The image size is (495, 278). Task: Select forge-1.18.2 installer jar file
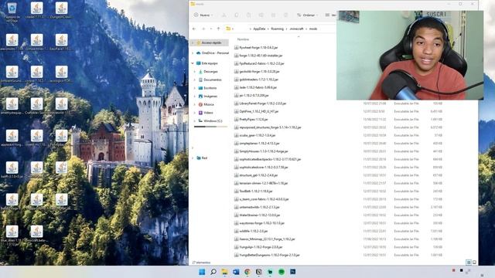(x=258, y=56)
